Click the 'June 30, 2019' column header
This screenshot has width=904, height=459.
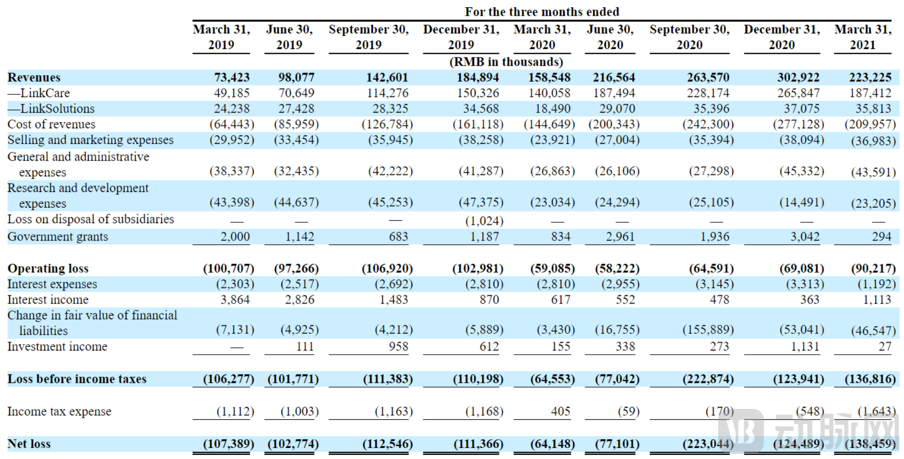290,37
